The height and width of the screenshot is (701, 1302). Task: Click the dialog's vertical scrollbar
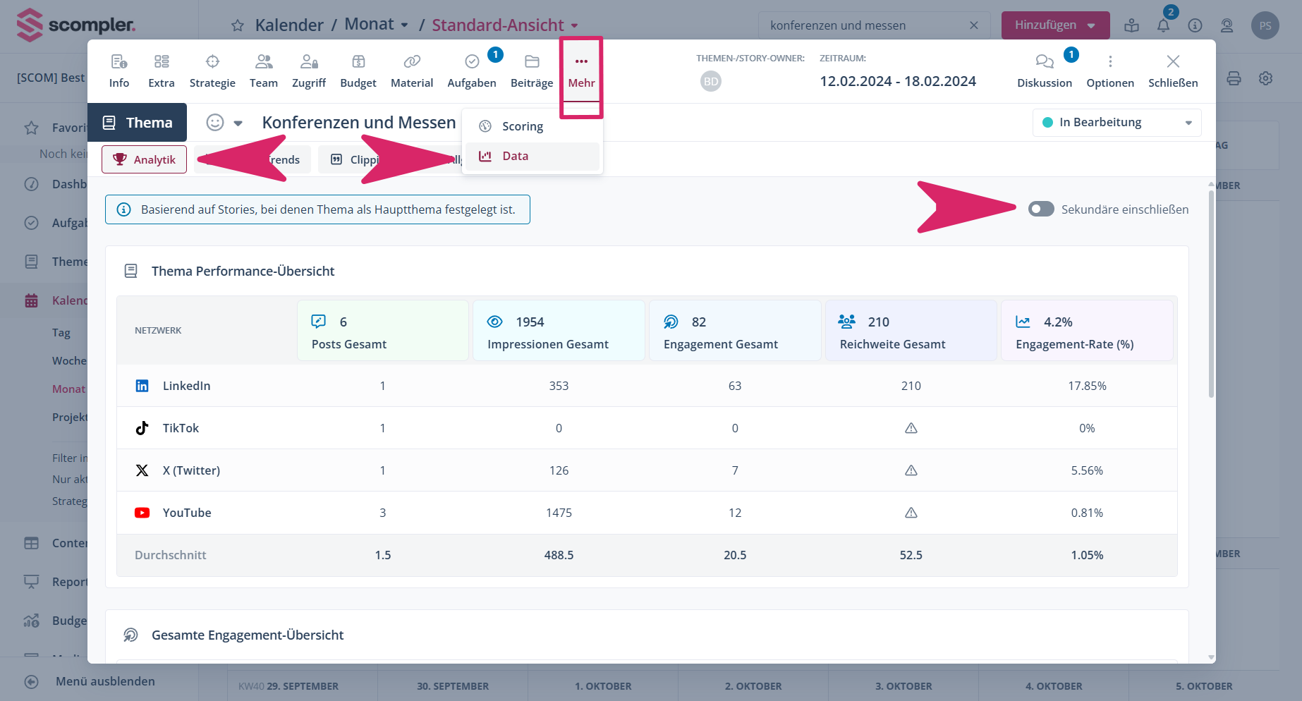click(x=1211, y=296)
